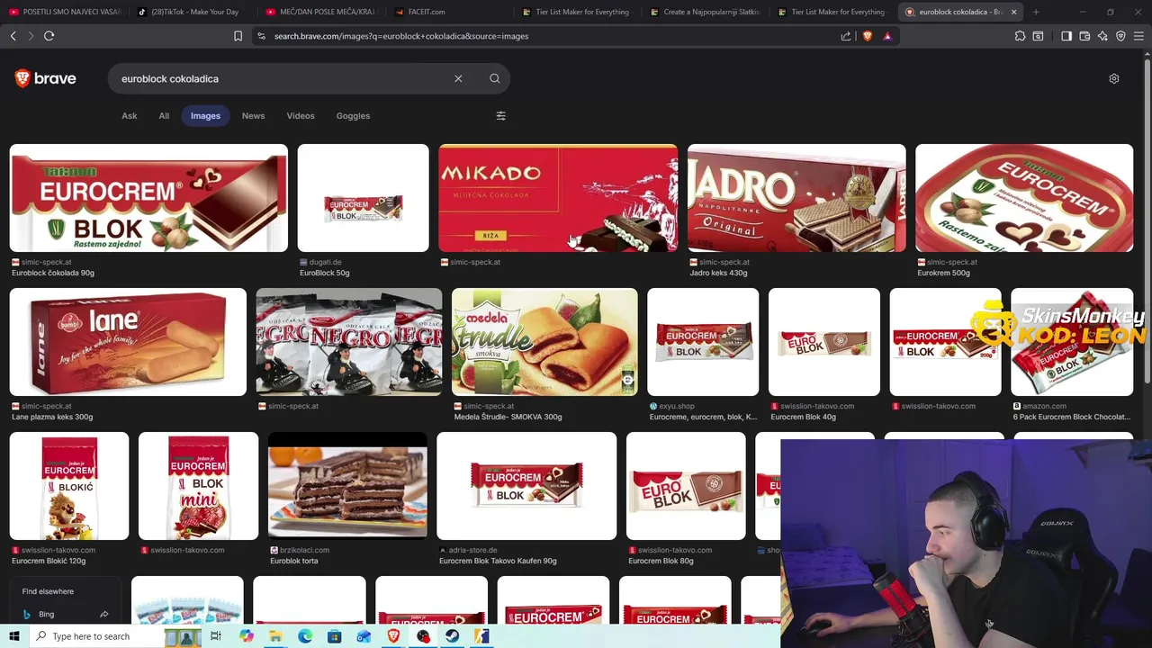Screen dimensions: 1152x648
Task: Open the Negro candy bags image
Action: pos(349,342)
